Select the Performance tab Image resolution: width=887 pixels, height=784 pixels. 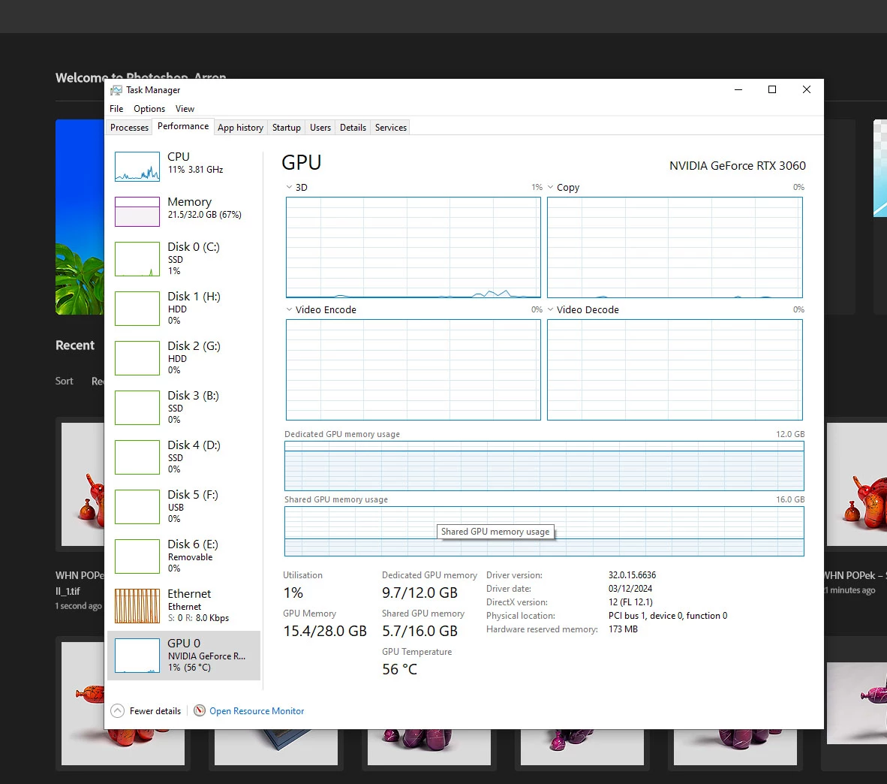[x=182, y=126]
